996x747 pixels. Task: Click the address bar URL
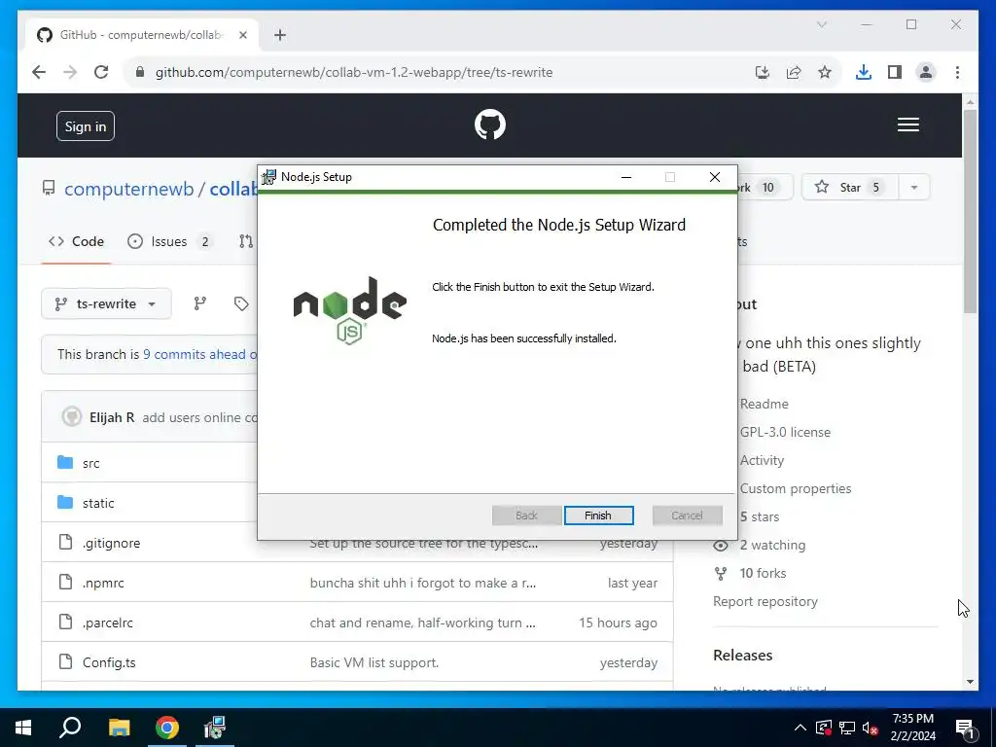[354, 72]
